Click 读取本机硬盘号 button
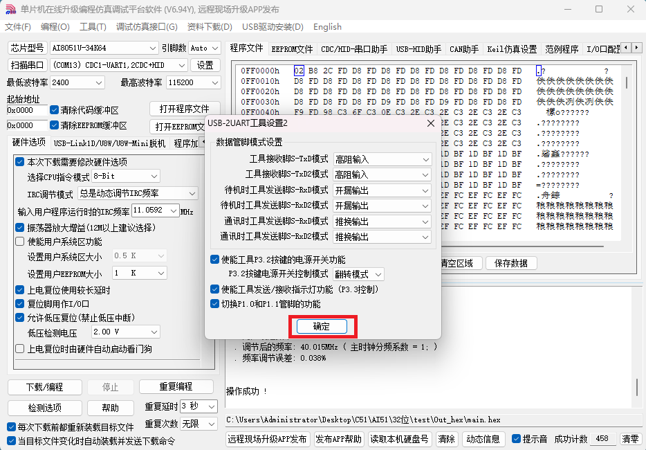This screenshot has height=450, width=646. click(399, 440)
